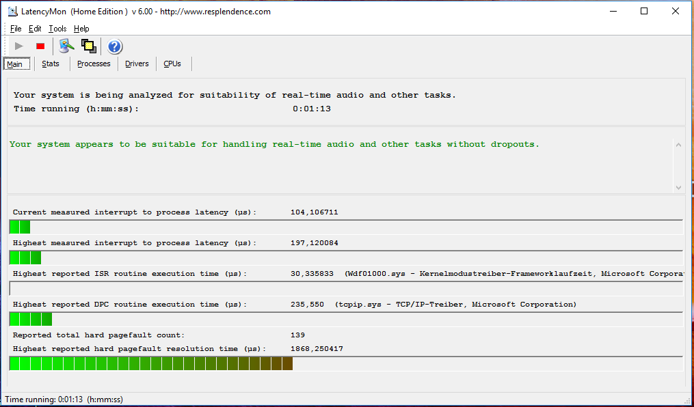694x407 pixels.
Task: Open the Tools menu
Action: [57, 29]
